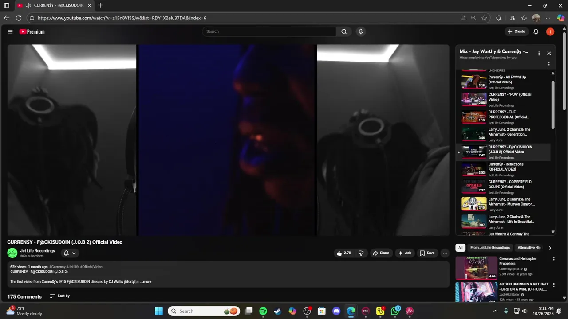The image size is (568, 319).
Task: Show more filter chips with right chevron
Action: pos(550,248)
